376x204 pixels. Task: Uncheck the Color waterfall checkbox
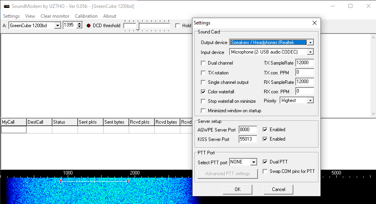[x=203, y=92]
